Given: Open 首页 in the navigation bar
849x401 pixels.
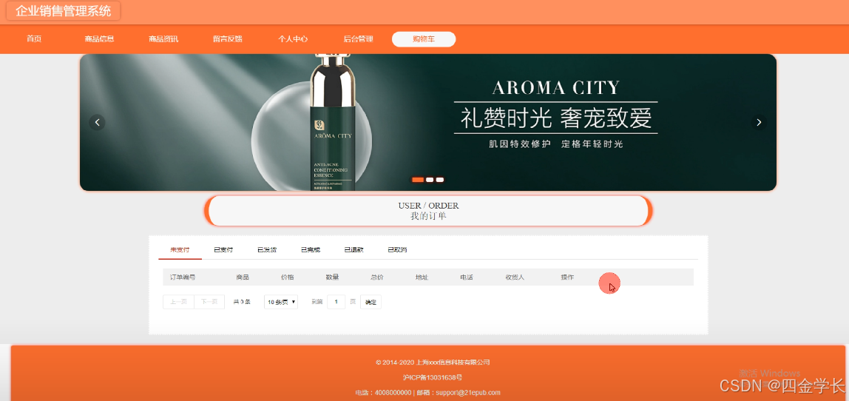Looking at the screenshot, I should (34, 39).
